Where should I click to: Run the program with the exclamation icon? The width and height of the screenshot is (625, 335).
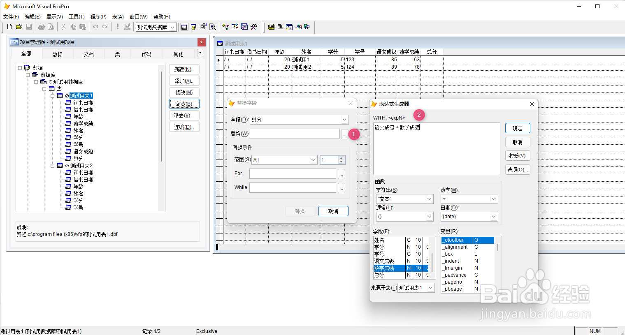(x=117, y=27)
